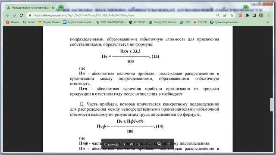Click the formula number (14) text
The width and height of the screenshot is (276, 155).
[160, 126]
